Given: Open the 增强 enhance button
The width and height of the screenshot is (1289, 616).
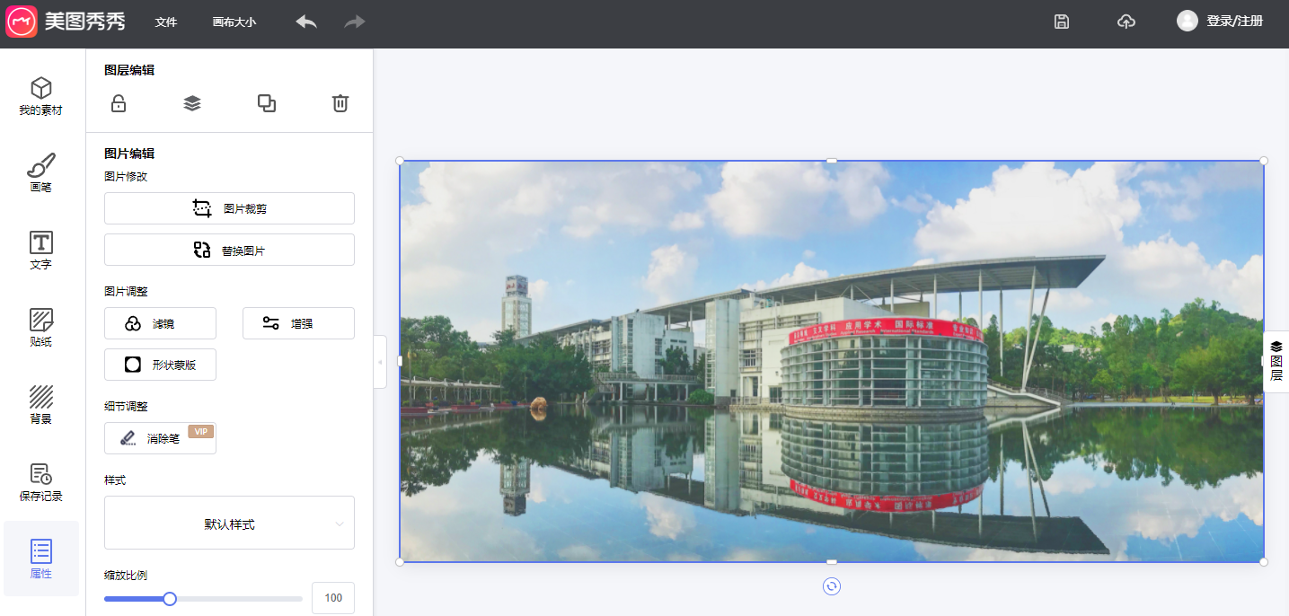Looking at the screenshot, I should click(x=298, y=323).
